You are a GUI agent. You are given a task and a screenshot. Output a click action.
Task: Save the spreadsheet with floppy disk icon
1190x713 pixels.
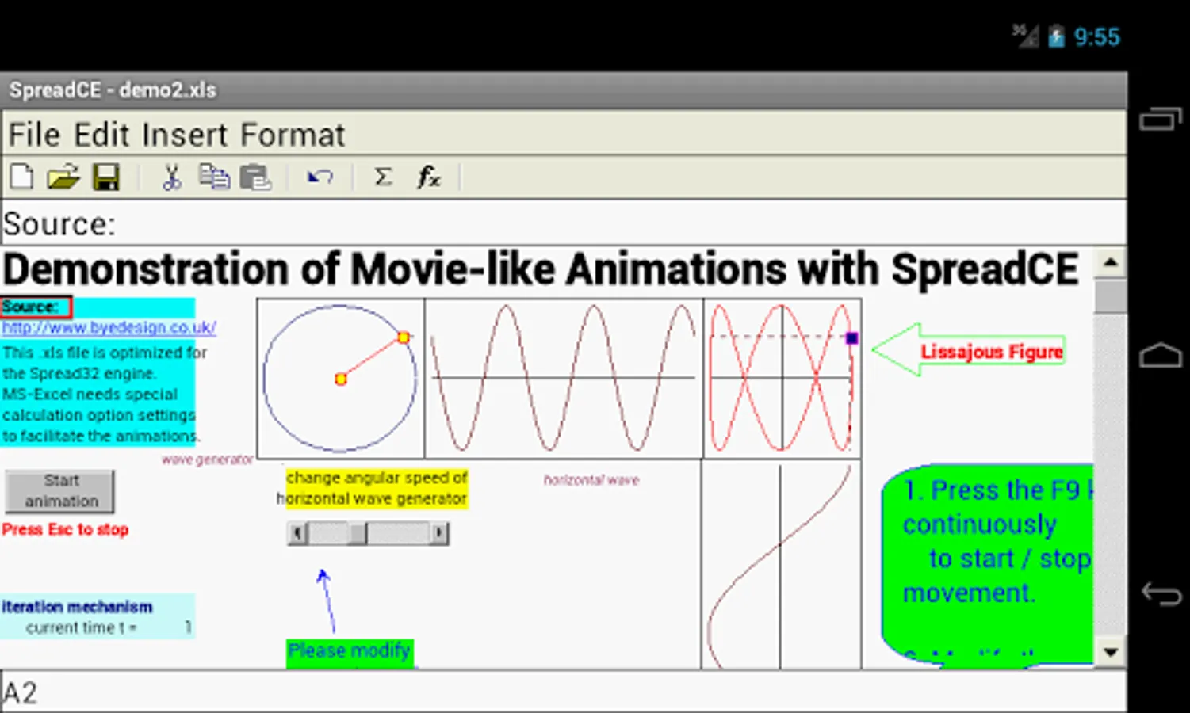coord(105,177)
